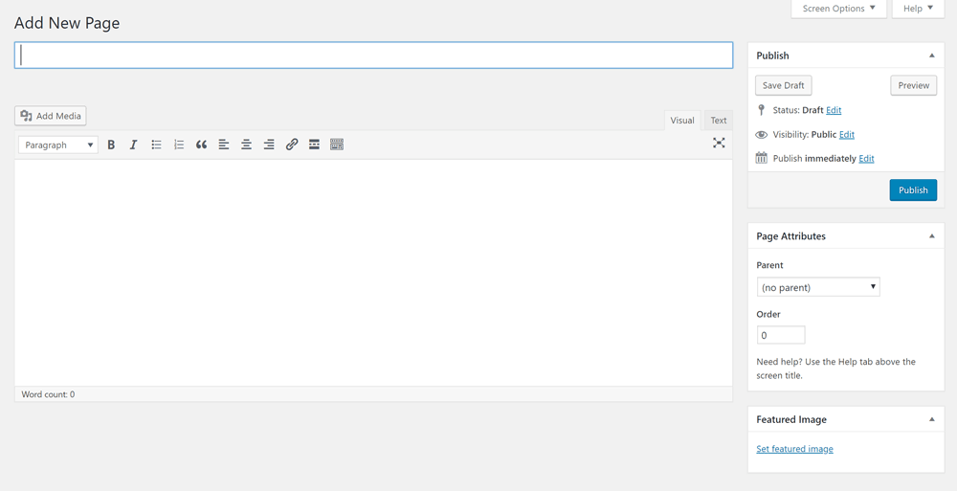The height and width of the screenshot is (491, 957).
Task: Insert Read More tag
Action: click(314, 145)
